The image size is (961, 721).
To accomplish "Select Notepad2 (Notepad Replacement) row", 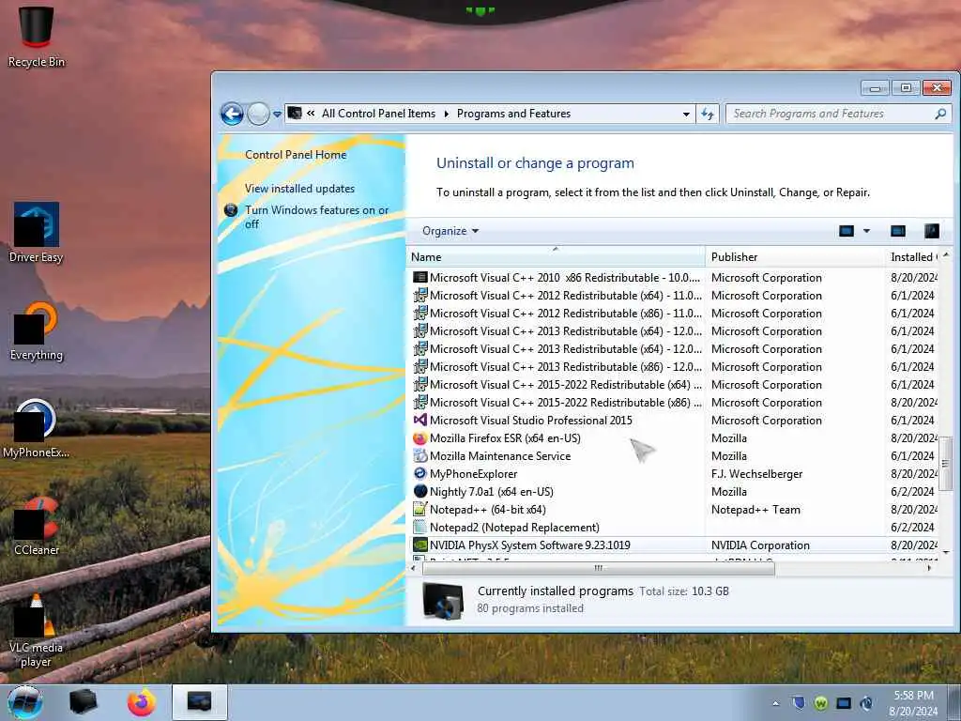I will [x=675, y=528].
